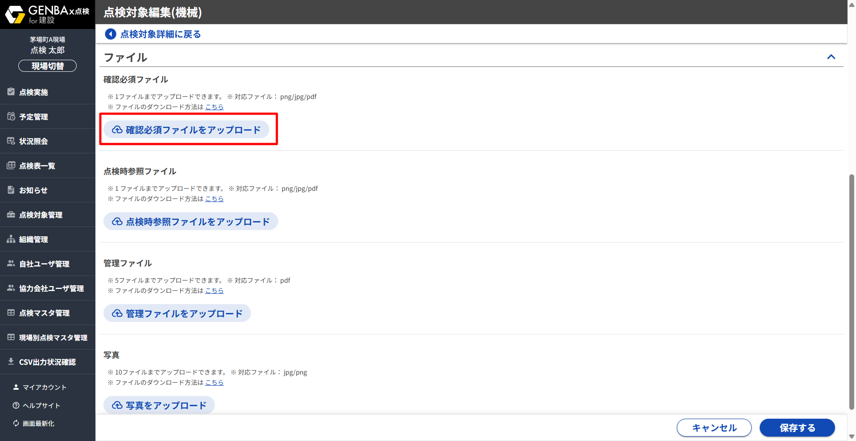The width and height of the screenshot is (856, 441).
Task: Click the 現場切替 button
Action: (x=47, y=66)
